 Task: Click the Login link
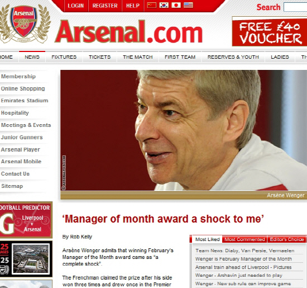[75, 6]
